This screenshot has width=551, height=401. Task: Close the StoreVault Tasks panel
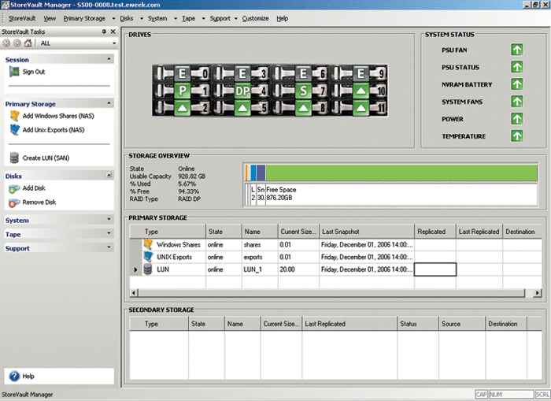pos(113,32)
